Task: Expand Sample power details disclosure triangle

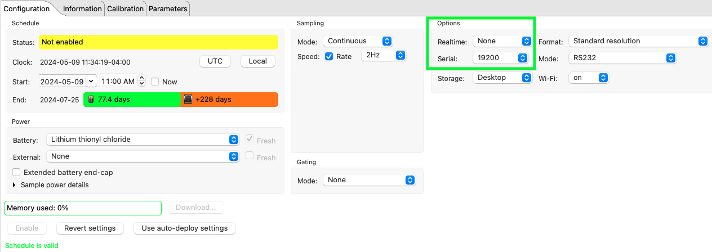Action: pos(14,185)
